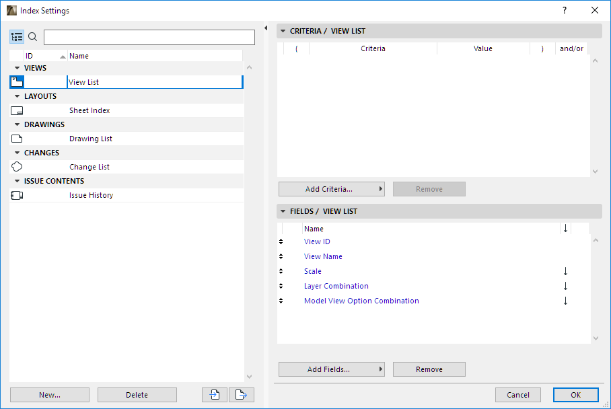
Task: Confirm settings with the OK button
Action: pos(575,395)
